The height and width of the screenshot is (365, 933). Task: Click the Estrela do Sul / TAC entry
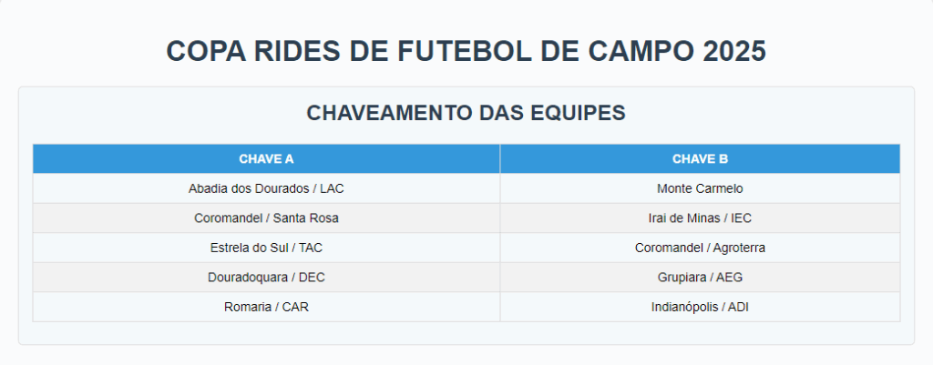(266, 248)
